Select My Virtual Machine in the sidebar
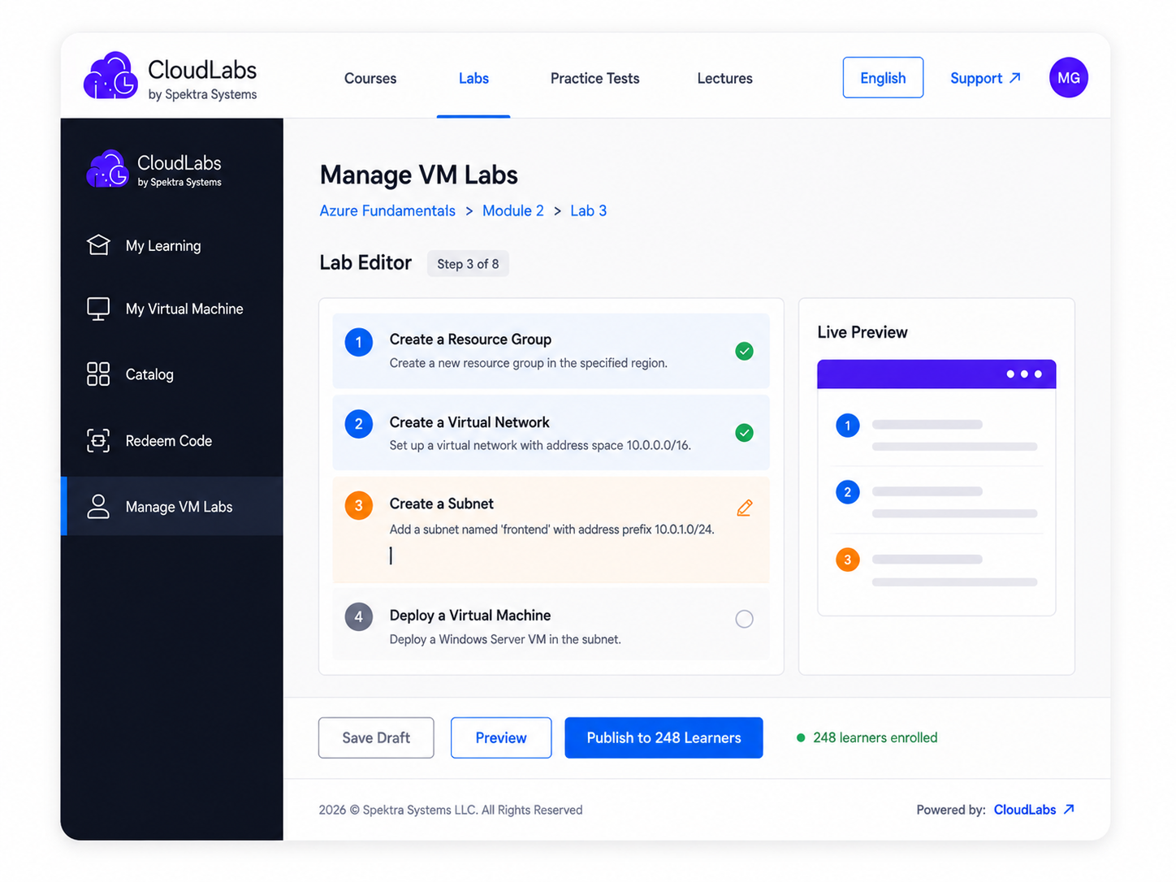 tap(172, 309)
